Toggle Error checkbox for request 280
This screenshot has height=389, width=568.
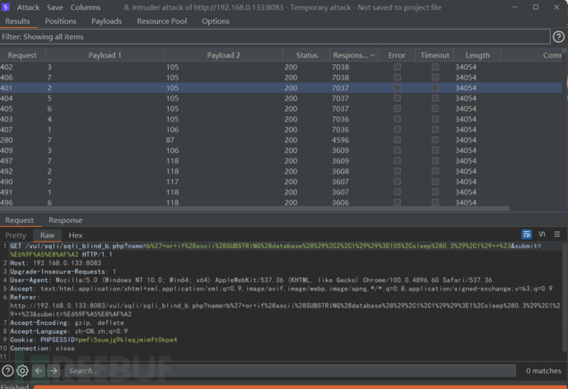[x=397, y=140]
